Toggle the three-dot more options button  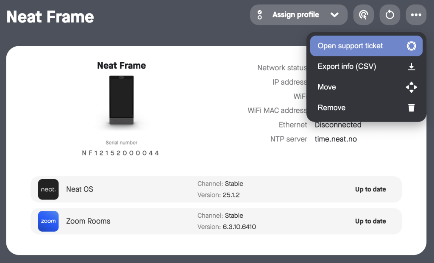(x=416, y=15)
